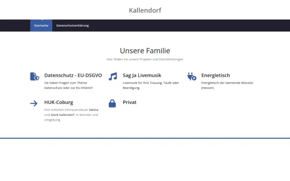Open the Sag Ja Livemusik heading
Image resolution: width=290 pixels, height=181 pixels.
142,75
